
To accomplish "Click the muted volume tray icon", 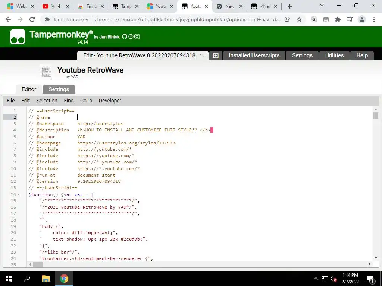I will coord(334,279).
